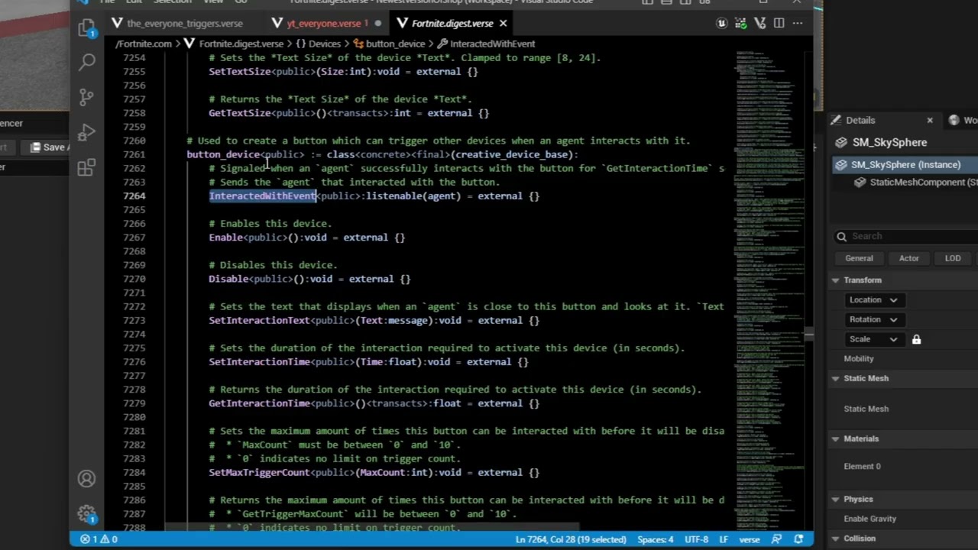This screenshot has width=978, height=550.
Task: Click Fortnite.digest.verse breadcrumb
Action: tap(241, 44)
